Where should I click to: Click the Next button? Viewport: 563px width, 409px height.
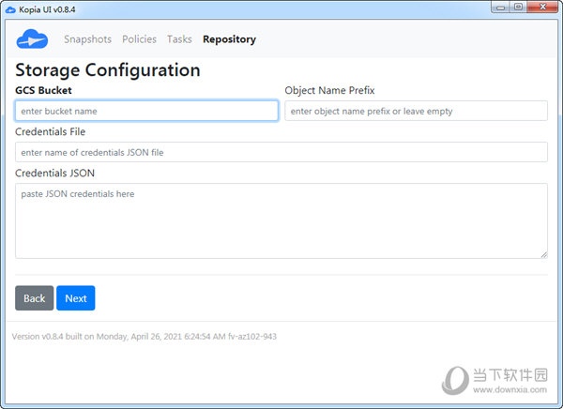click(76, 298)
